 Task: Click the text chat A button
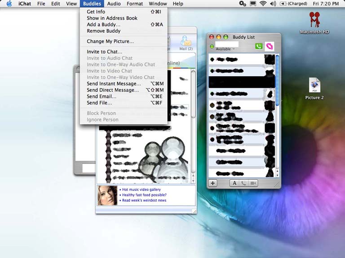tap(234, 183)
